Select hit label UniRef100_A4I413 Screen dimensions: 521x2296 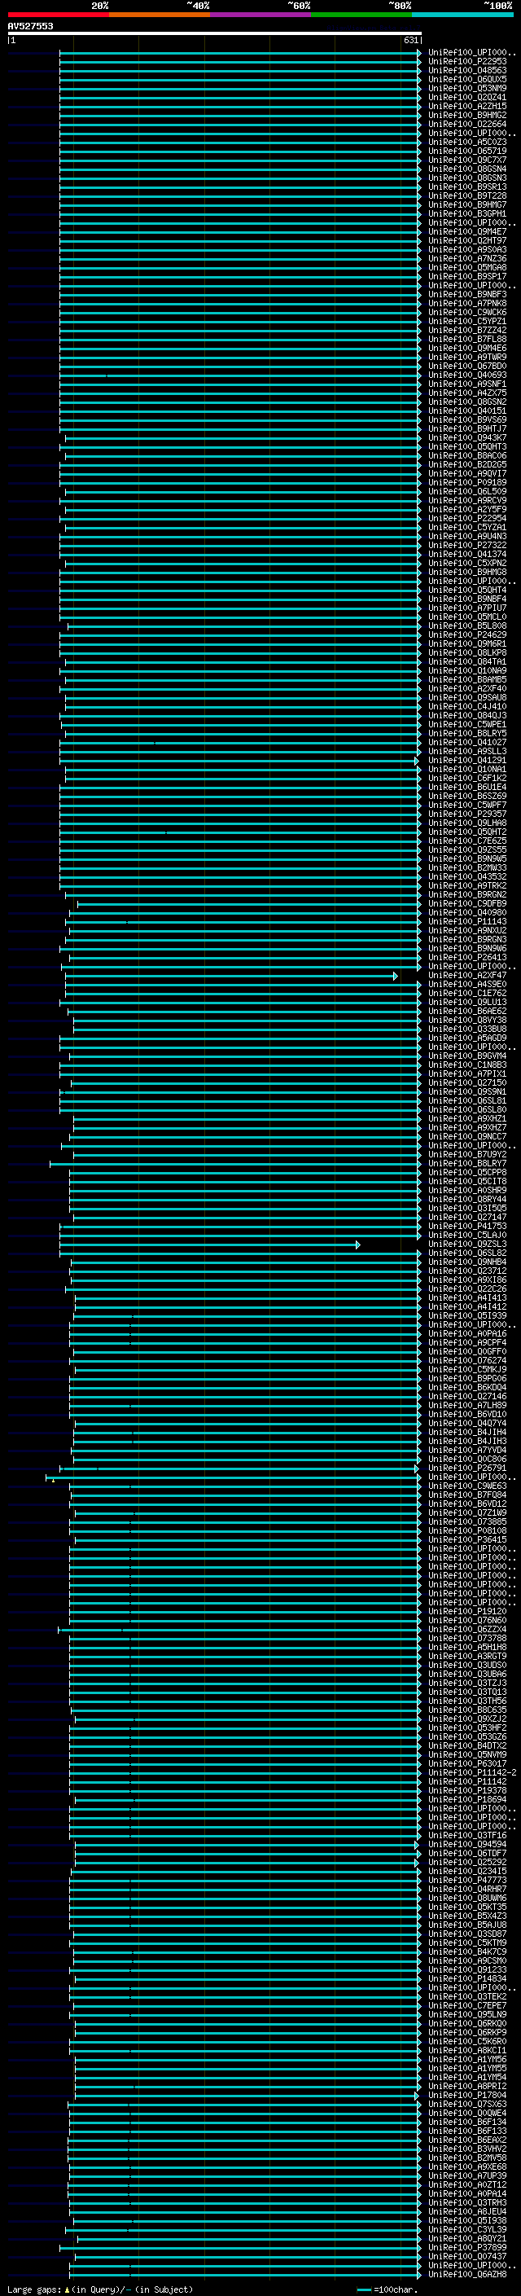click(467, 1297)
